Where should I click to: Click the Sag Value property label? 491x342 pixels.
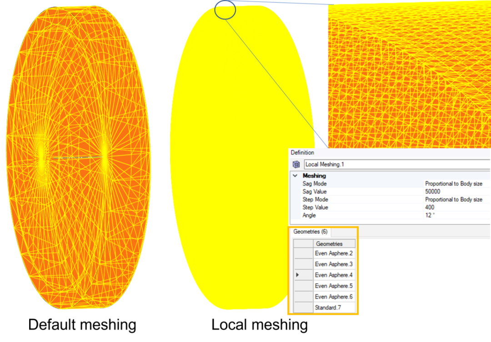click(x=315, y=192)
